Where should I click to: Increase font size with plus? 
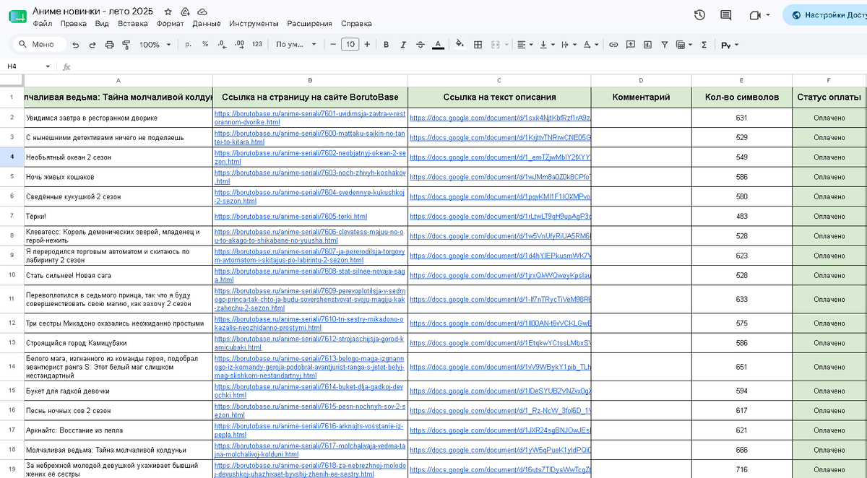pos(367,45)
